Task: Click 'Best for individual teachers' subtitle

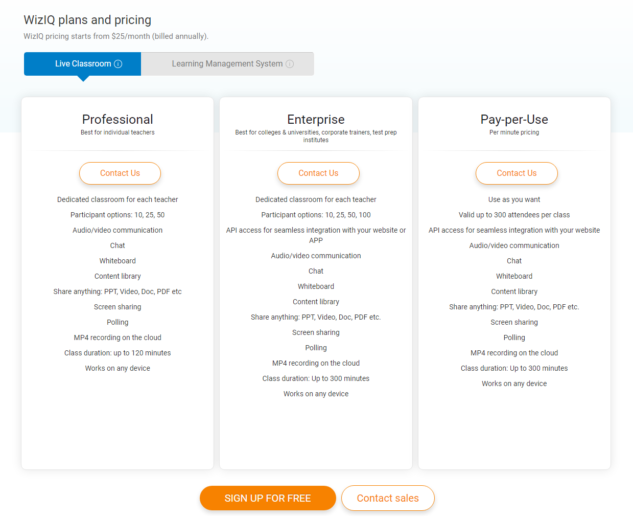Action: click(x=118, y=132)
